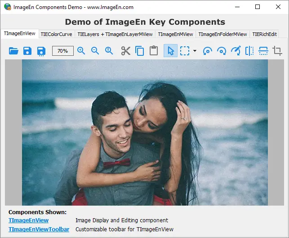This screenshot has width=289, height=238.
Task: Rotate image left with rotate icon
Action: [208, 51]
